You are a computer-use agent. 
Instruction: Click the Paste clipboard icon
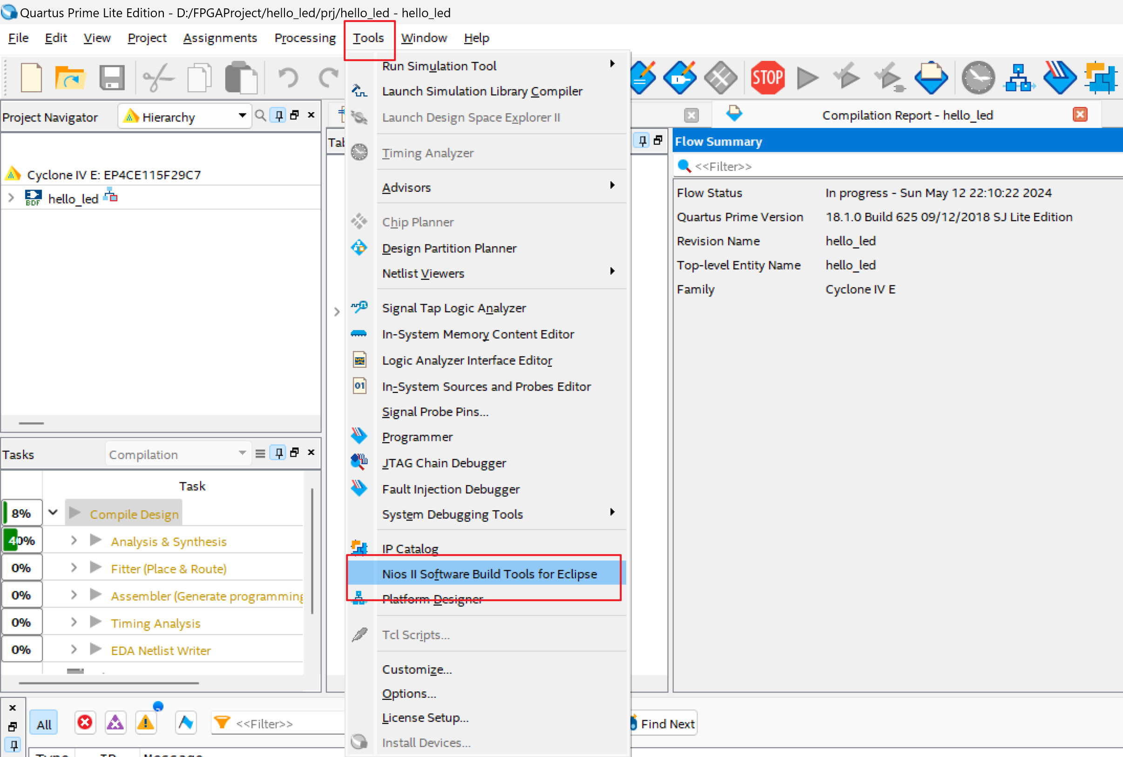(241, 77)
